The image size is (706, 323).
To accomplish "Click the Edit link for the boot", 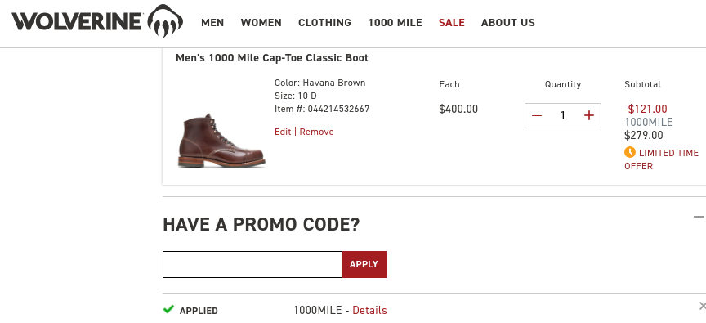I will pyautogui.click(x=283, y=132).
